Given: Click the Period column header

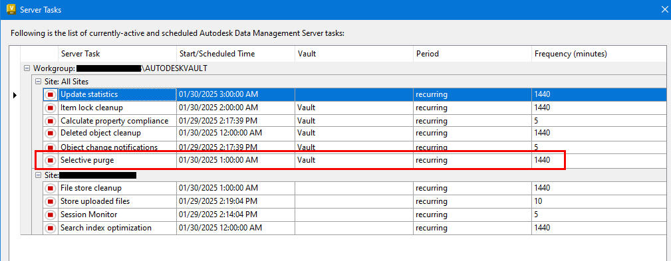Looking at the screenshot, I should pyautogui.click(x=472, y=54).
